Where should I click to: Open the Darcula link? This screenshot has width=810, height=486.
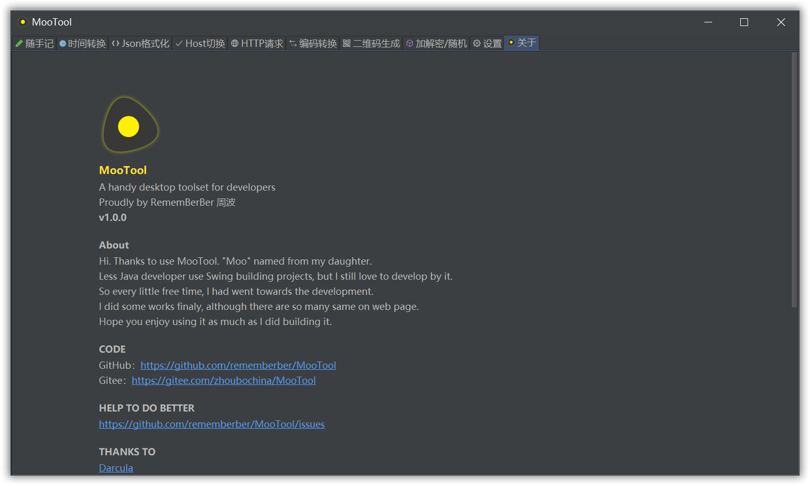point(116,468)
